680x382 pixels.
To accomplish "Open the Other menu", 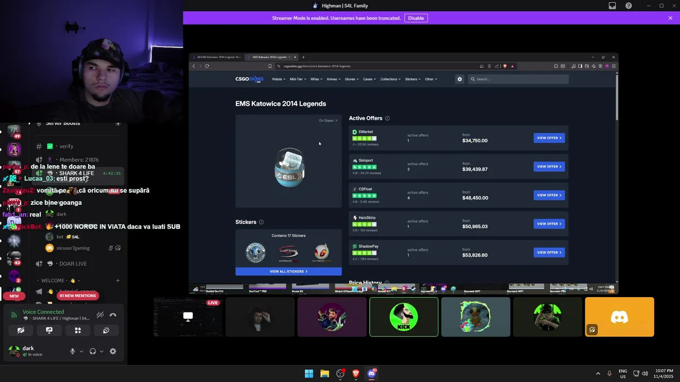I will point(431,79).
